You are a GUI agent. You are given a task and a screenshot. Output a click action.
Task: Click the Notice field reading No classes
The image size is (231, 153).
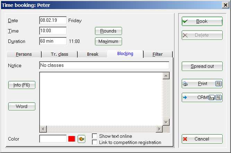(104, 65)
